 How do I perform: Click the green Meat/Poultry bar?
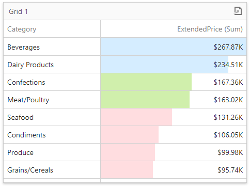(x=145, y=100)
